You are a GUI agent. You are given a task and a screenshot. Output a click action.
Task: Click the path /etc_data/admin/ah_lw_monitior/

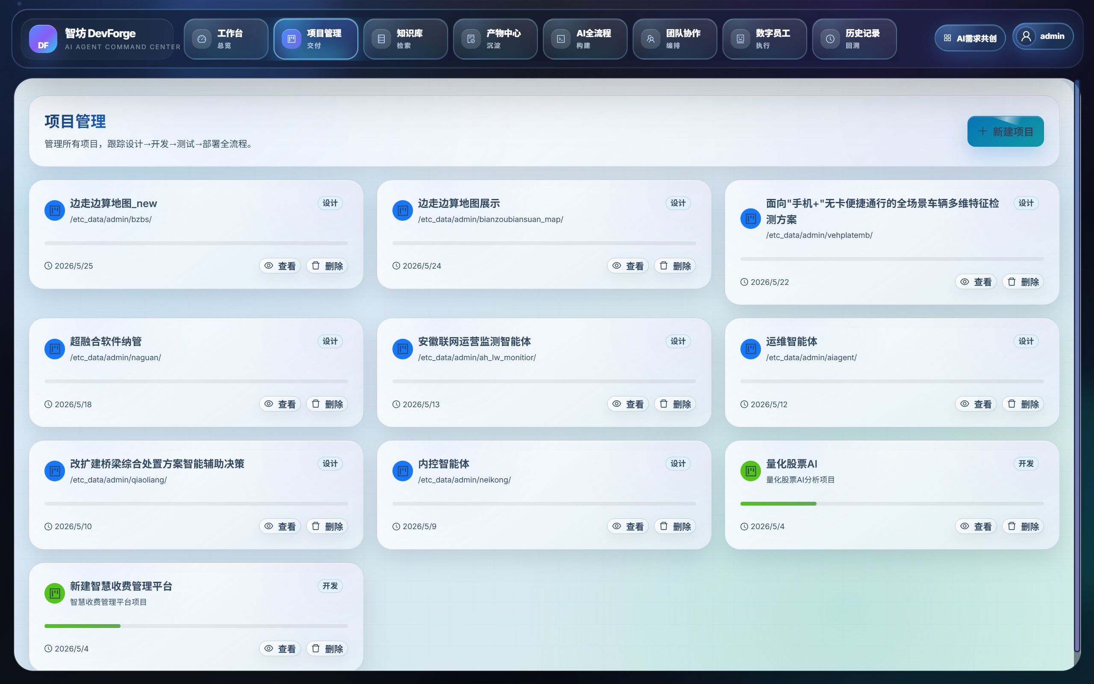click(x=477, y=357)
